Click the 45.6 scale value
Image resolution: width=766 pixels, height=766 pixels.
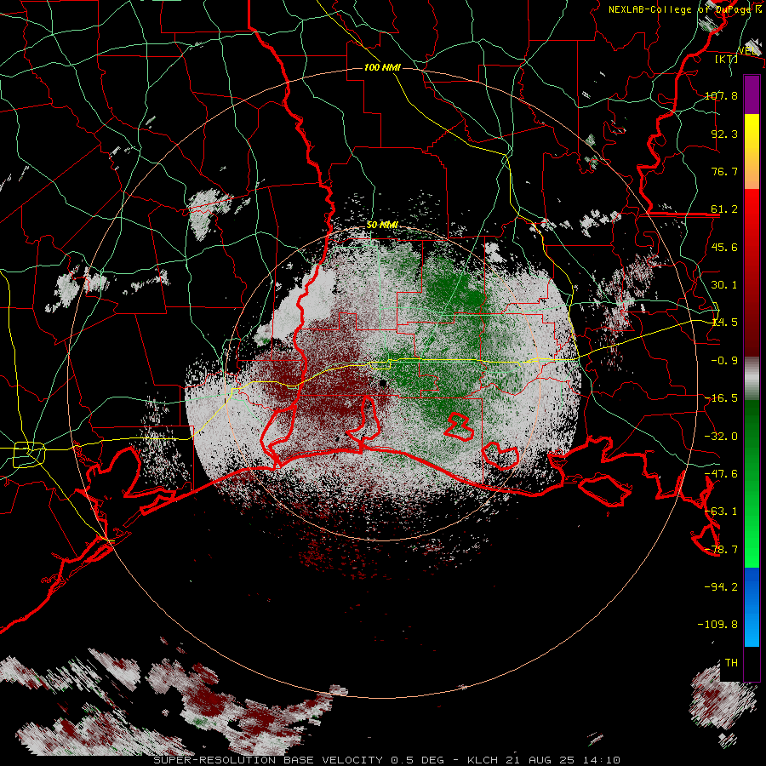click(x=724, y=247)
